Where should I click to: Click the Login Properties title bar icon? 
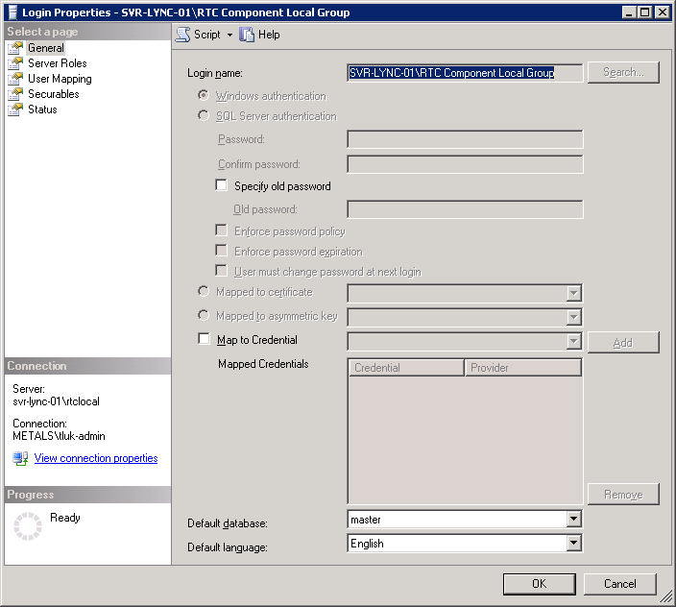(12, 12)
